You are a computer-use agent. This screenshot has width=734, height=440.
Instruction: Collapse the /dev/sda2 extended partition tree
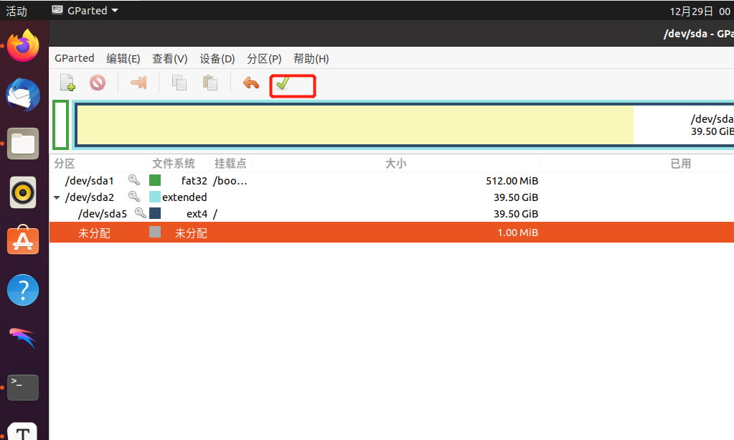click(x=57, y=197)
